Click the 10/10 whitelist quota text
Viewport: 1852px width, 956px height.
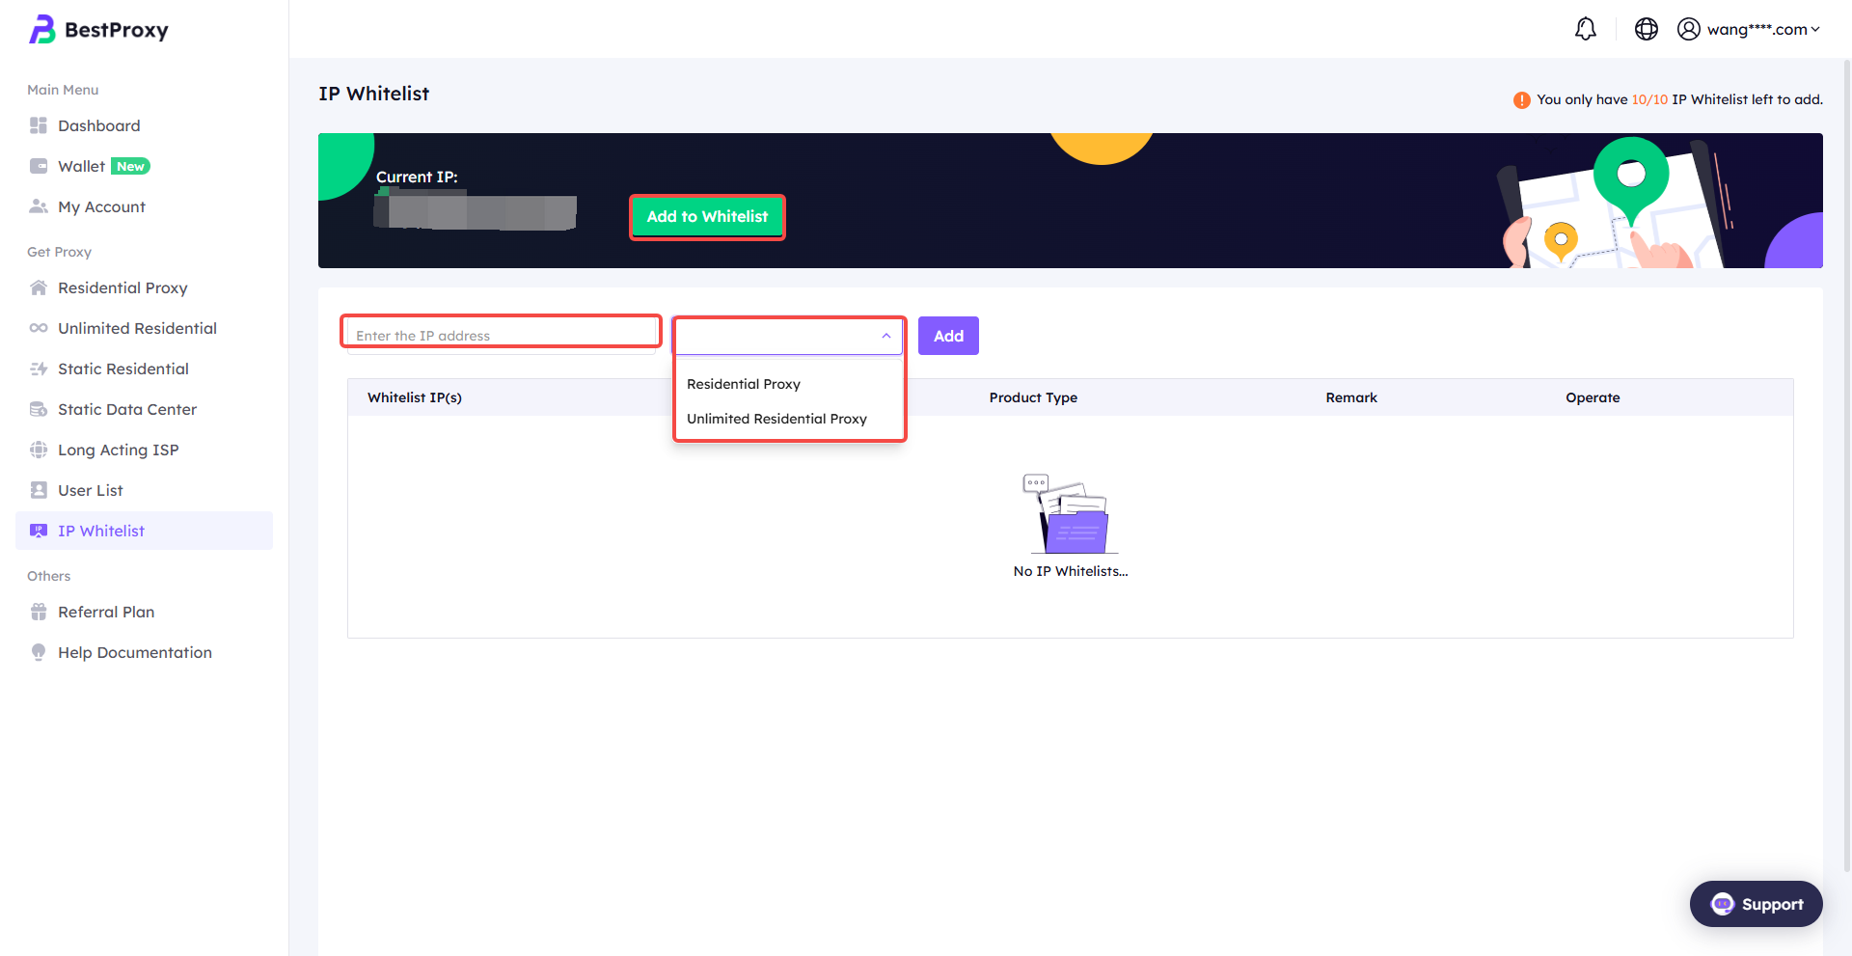(1649, 99)
